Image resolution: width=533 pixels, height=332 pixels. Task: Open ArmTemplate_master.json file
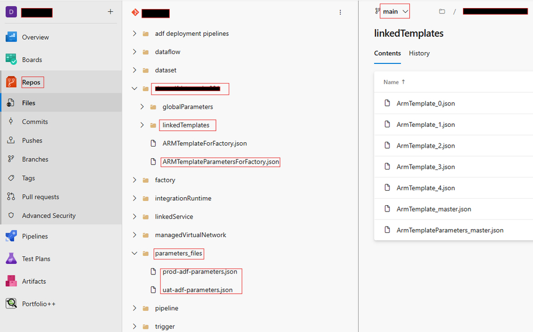click(x=434, y=209)
